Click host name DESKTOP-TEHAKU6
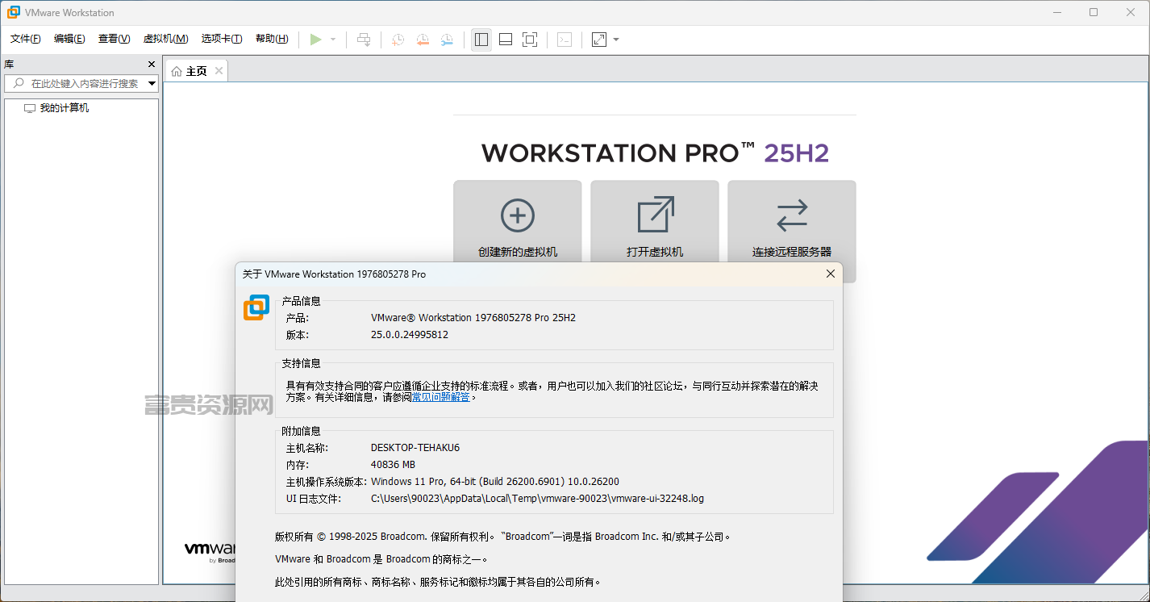The height and width of the screenshot is (602, 1150). click(x=415, y=447)
